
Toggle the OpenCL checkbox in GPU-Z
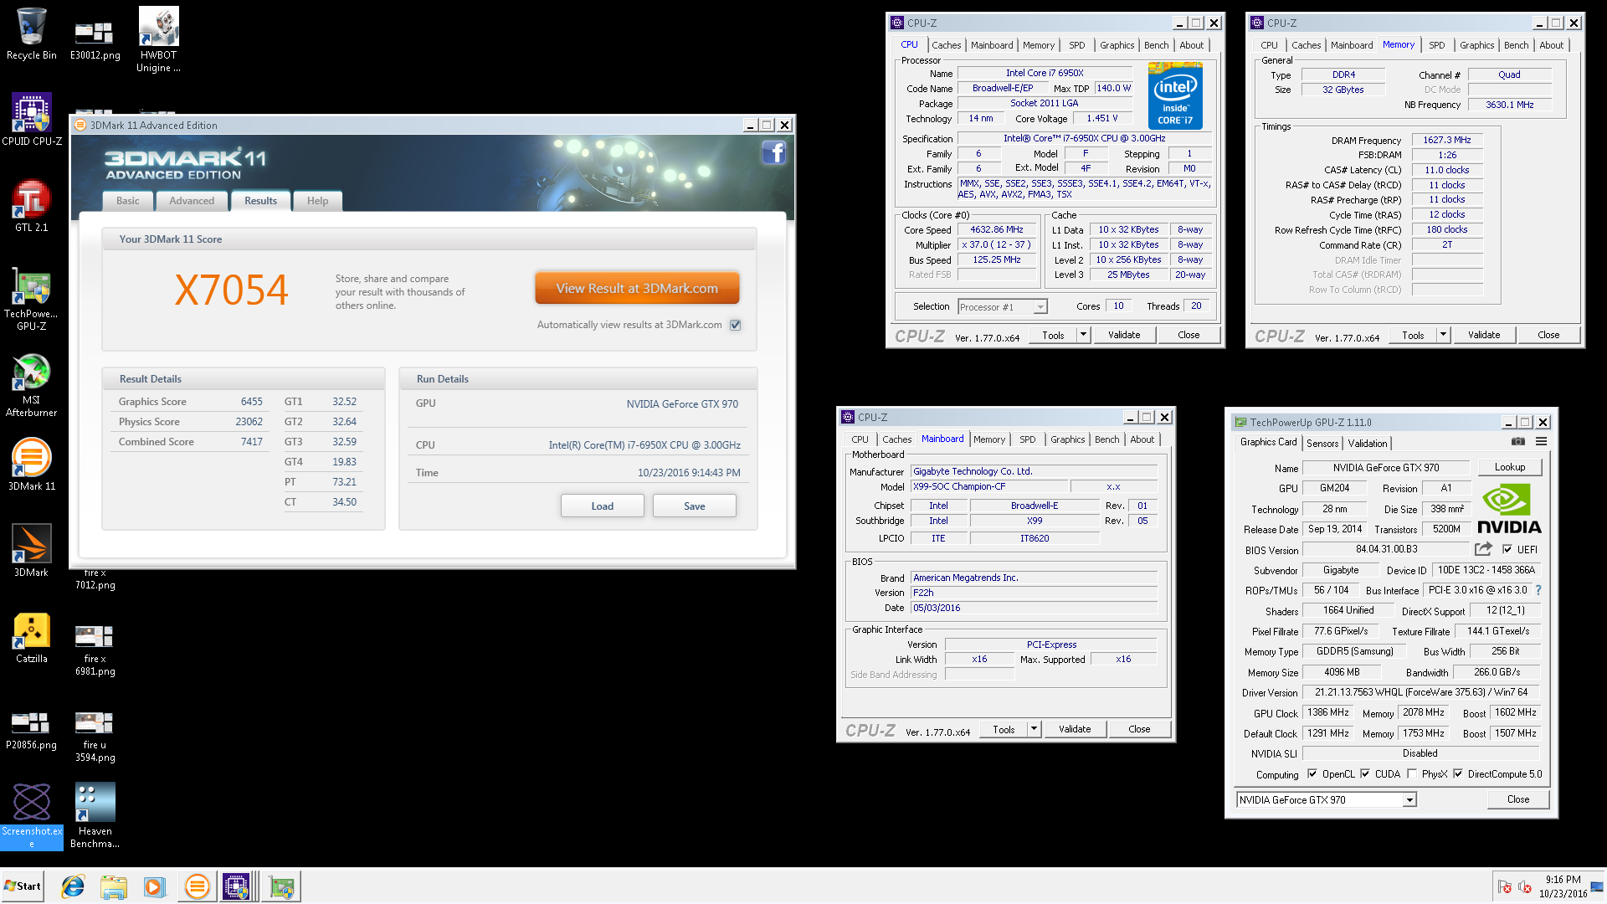(1312, 774)
